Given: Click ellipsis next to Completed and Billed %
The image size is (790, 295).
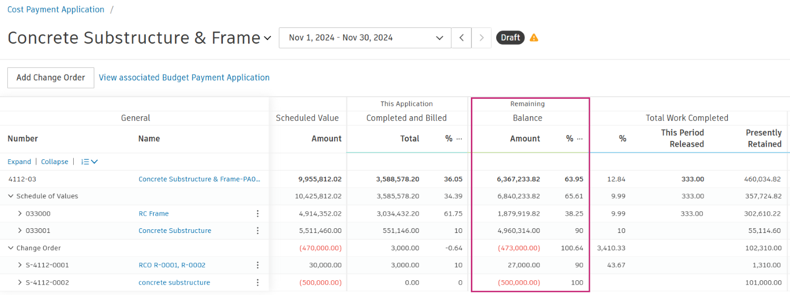Looking at the screenshot, I should (x=459, y=139).
